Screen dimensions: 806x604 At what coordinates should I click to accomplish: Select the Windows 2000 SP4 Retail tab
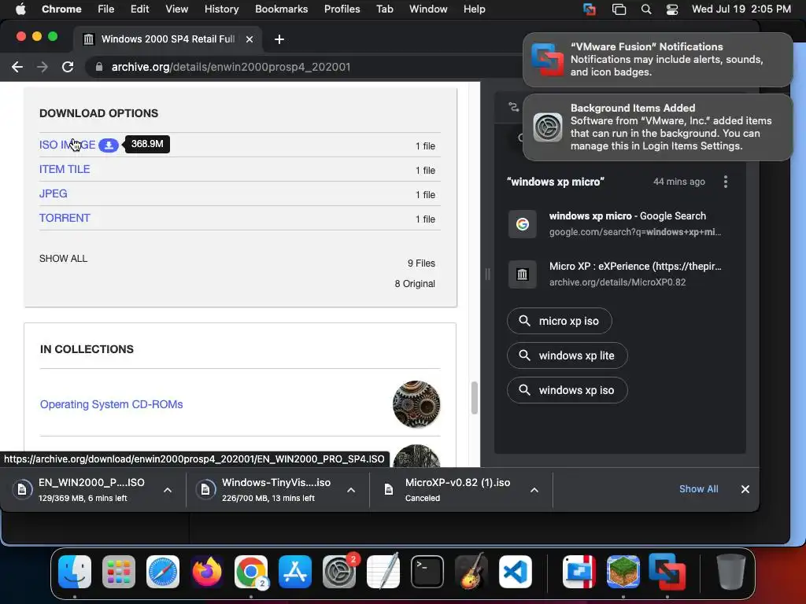168,39
